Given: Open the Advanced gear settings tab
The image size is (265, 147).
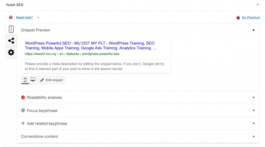Looking at the screenshot, I should click(11, 52).
